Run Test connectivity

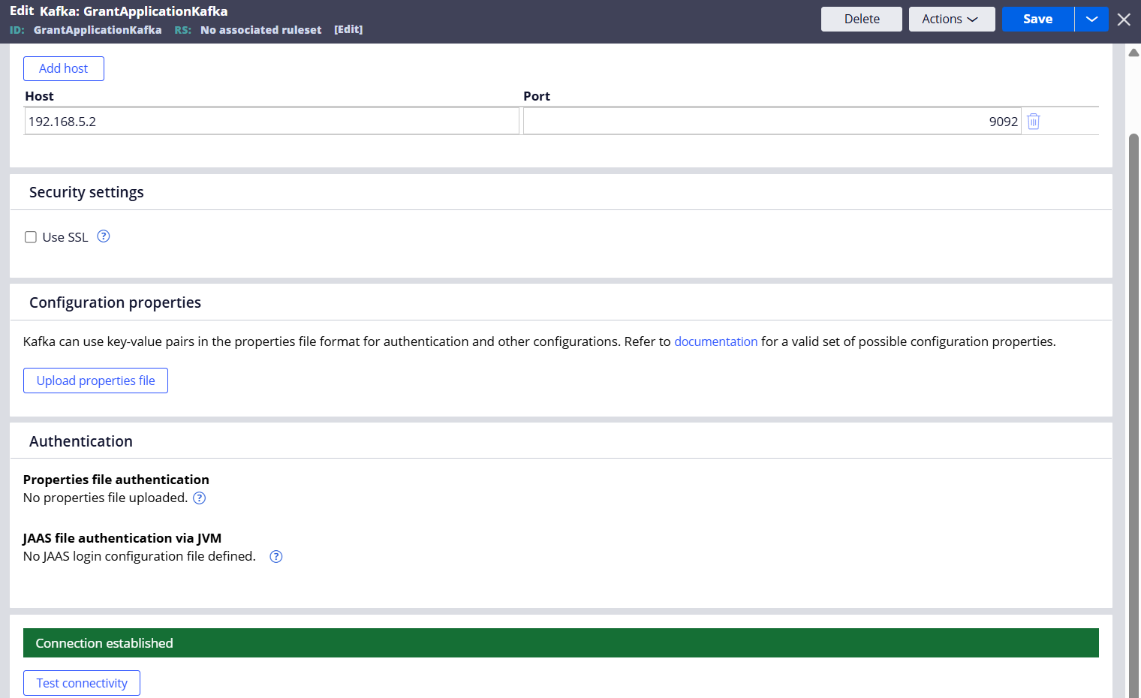click(x=82, y=683)
